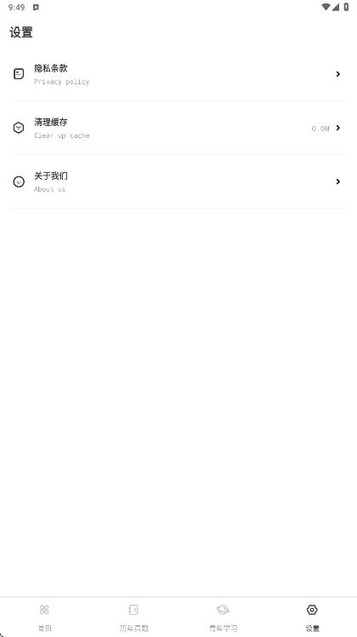Select the 清理缓存 entry

(178, 128)
